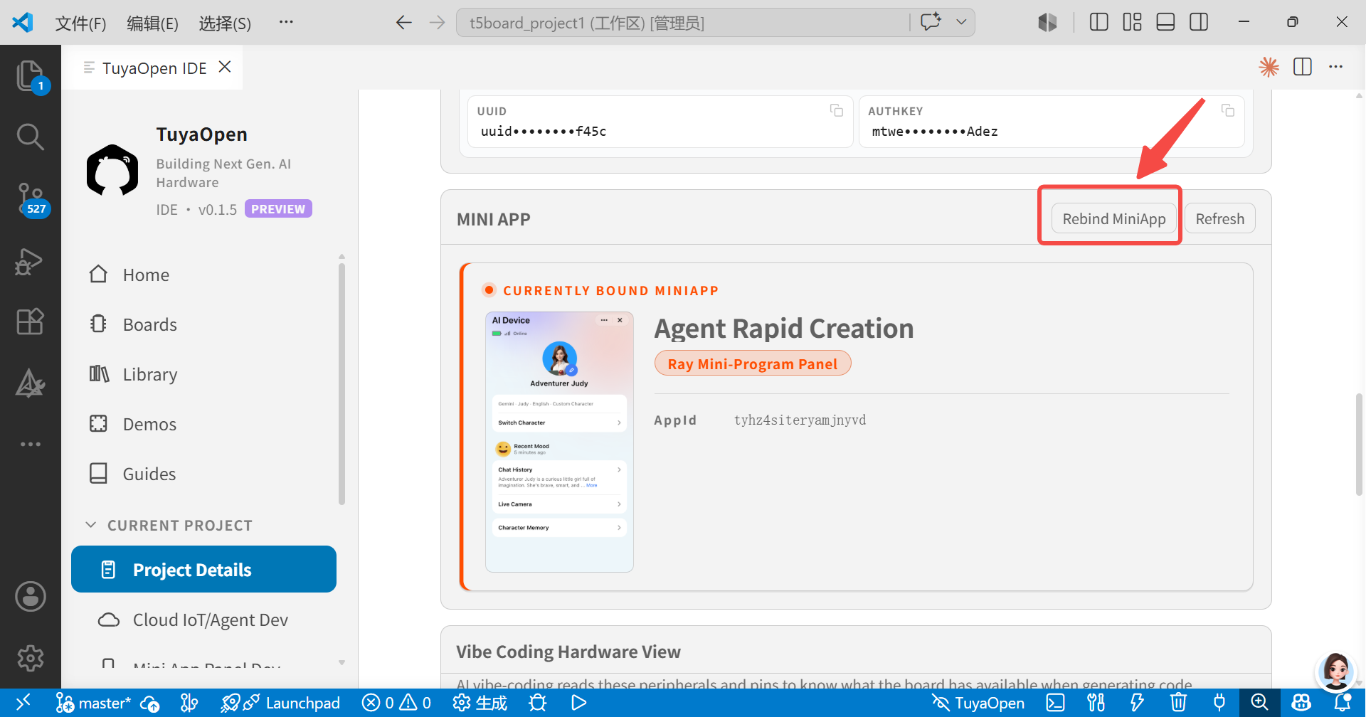The width and height of the screenshot is (1366, 717).
Task: Click the plug serial icon in status bar
Action: tap(1219, 703)
